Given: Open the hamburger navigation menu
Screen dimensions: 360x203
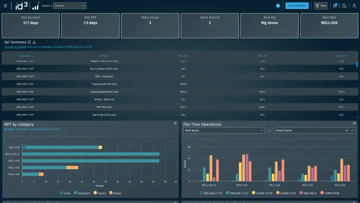Looking at the screenshot, I should (5, 6).
